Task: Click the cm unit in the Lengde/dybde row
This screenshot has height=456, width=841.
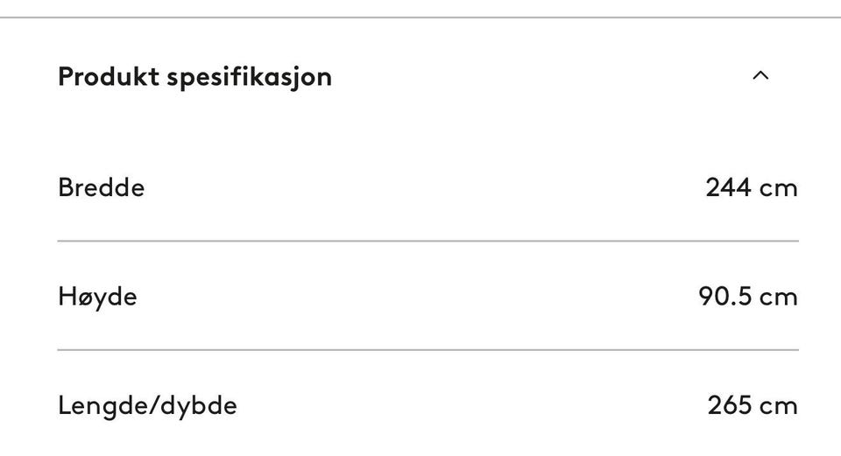Action: [779, 408]
